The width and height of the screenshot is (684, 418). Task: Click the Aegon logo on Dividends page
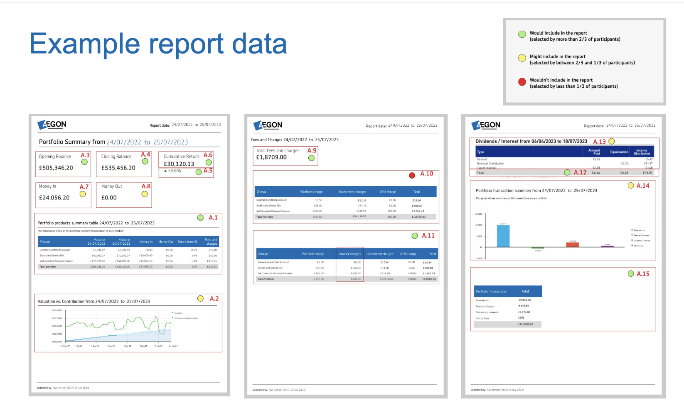click(486, 125)
